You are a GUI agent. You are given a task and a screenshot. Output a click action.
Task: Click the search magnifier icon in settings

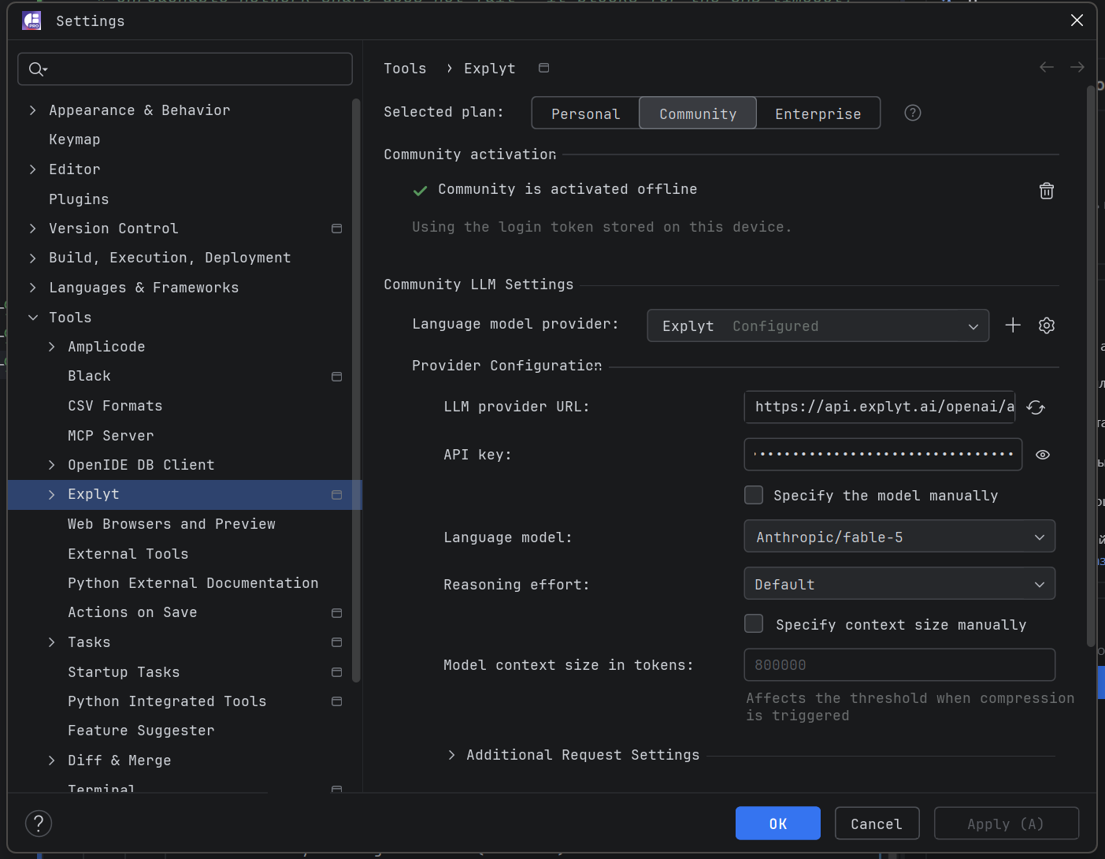(37, 69)
